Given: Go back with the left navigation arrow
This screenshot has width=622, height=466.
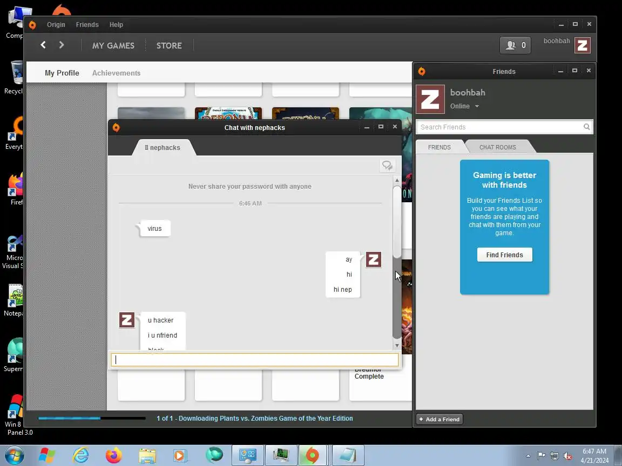Looking at the screenshot, I should [43, 45].
